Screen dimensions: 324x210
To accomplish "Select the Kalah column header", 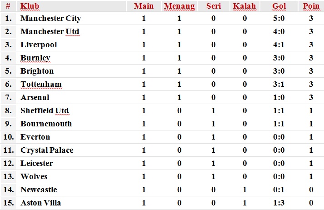I will click(x=244, y=6).
